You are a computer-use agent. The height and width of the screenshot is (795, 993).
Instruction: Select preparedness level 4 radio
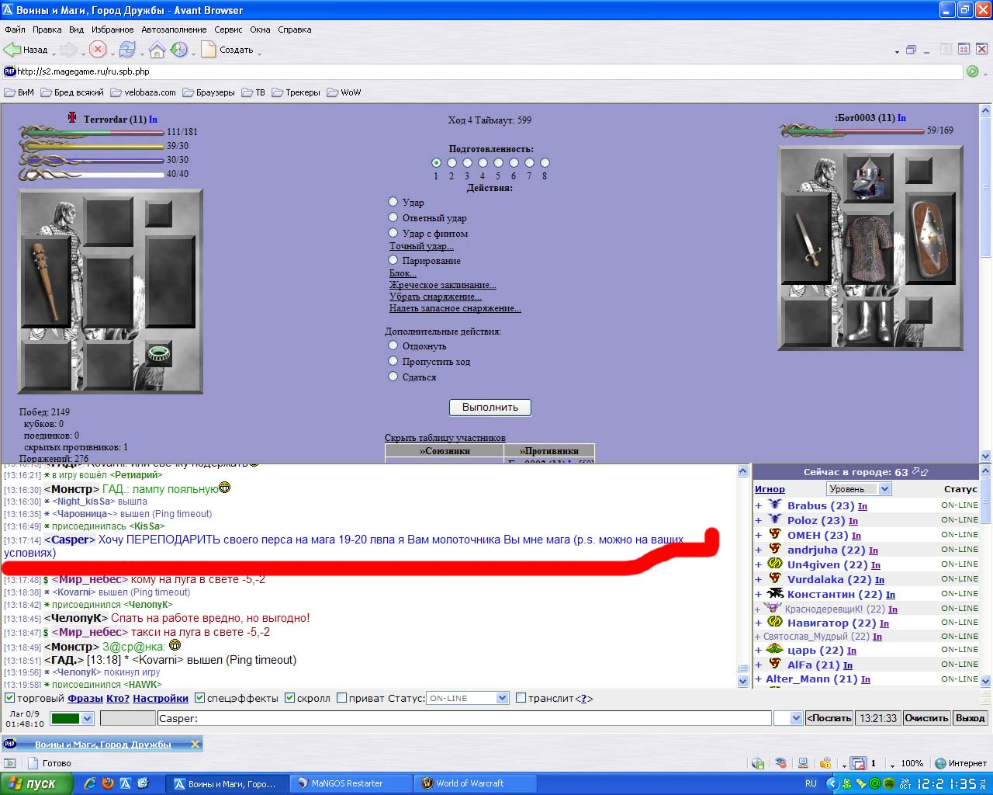click(483, 163)
